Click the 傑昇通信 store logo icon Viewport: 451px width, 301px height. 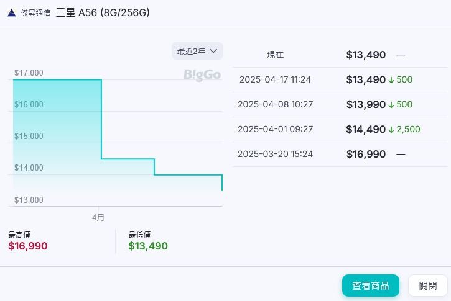(11, 12)
